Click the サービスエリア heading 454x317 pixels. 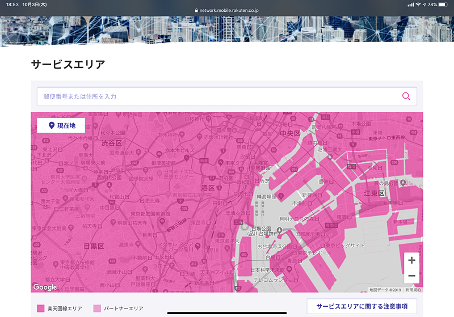(x=68, y=64)
